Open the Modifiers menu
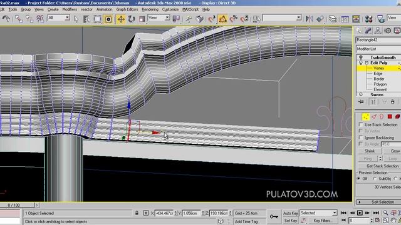 pos(70,9)
